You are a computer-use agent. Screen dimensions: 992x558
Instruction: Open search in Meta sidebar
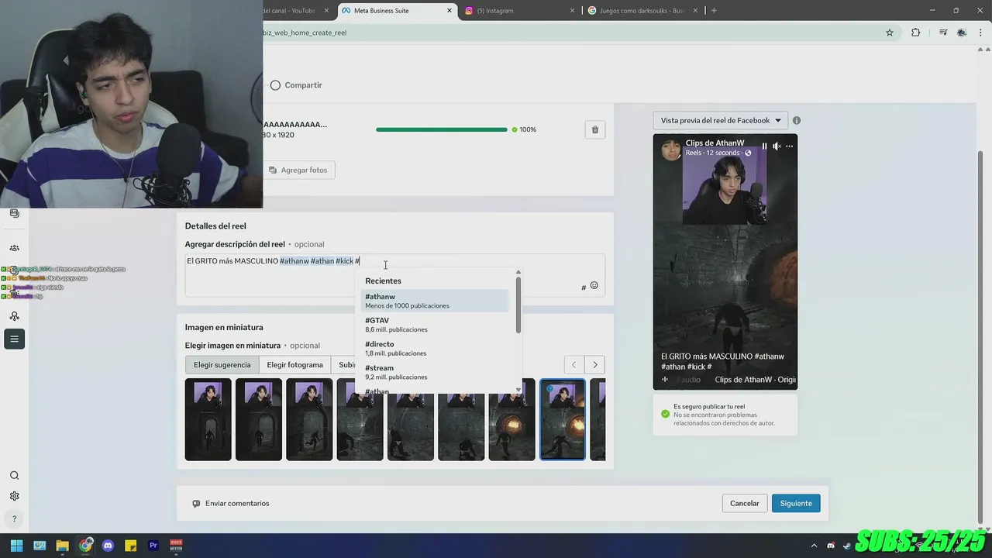point(14,476)
